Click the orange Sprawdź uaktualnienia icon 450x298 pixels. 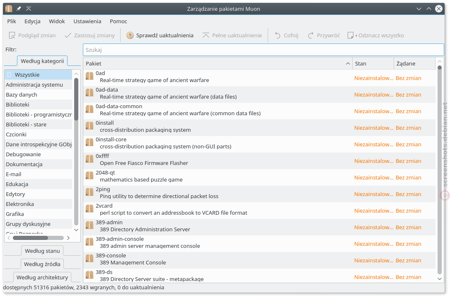point(130,35)
